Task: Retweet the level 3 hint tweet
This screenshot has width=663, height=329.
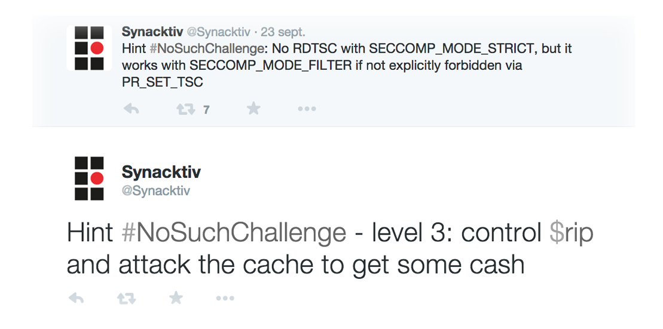Action: point(126,299)
